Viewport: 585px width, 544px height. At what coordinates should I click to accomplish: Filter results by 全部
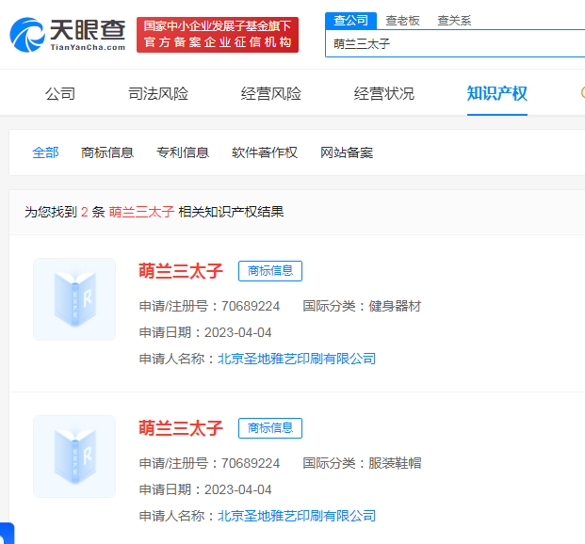tap(45, 152)
